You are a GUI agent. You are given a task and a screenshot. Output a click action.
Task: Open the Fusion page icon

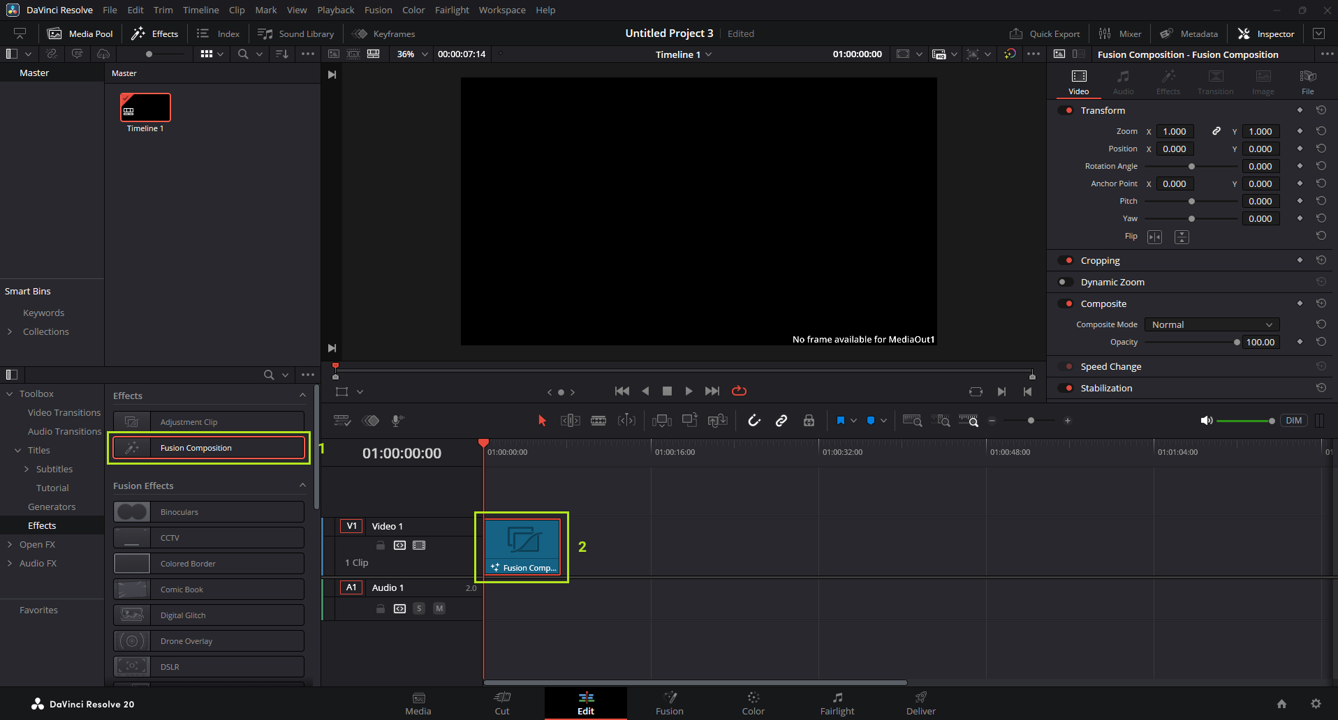point(669,703)
